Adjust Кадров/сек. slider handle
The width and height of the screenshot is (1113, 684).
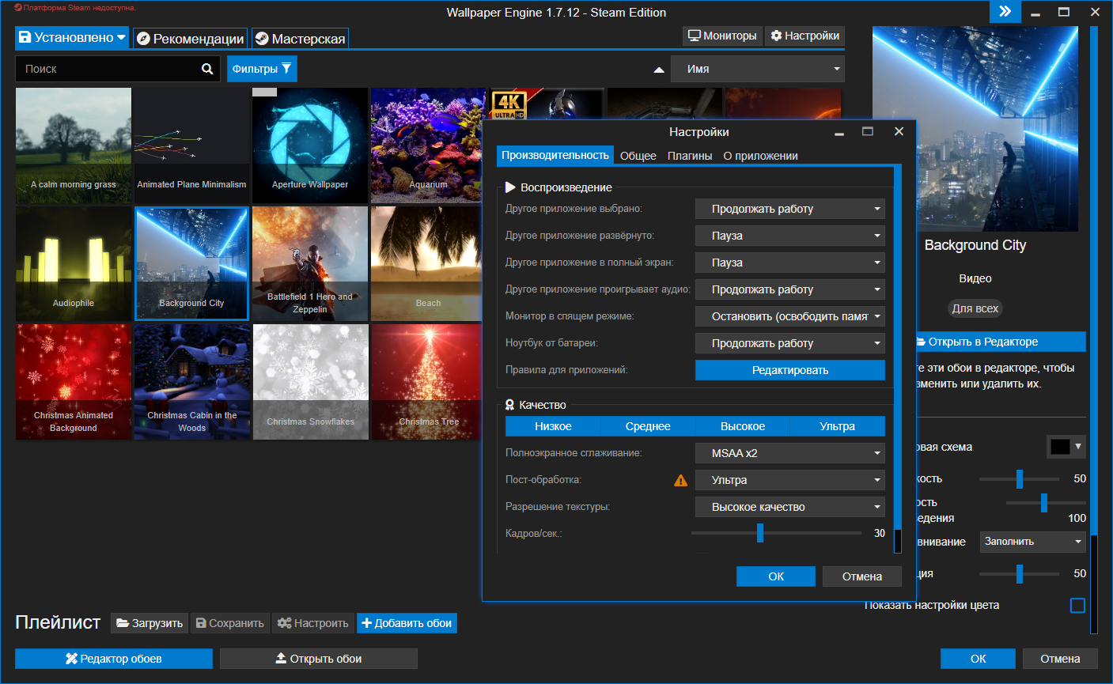(x=759, y=533)
